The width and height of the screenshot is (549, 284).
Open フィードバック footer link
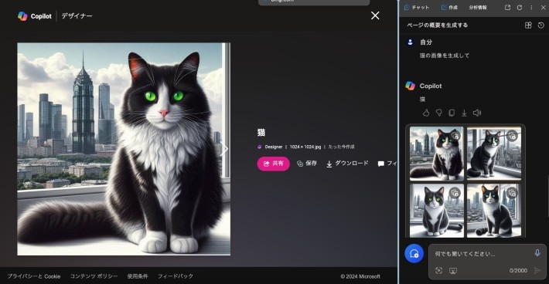[x=175, y=276]
